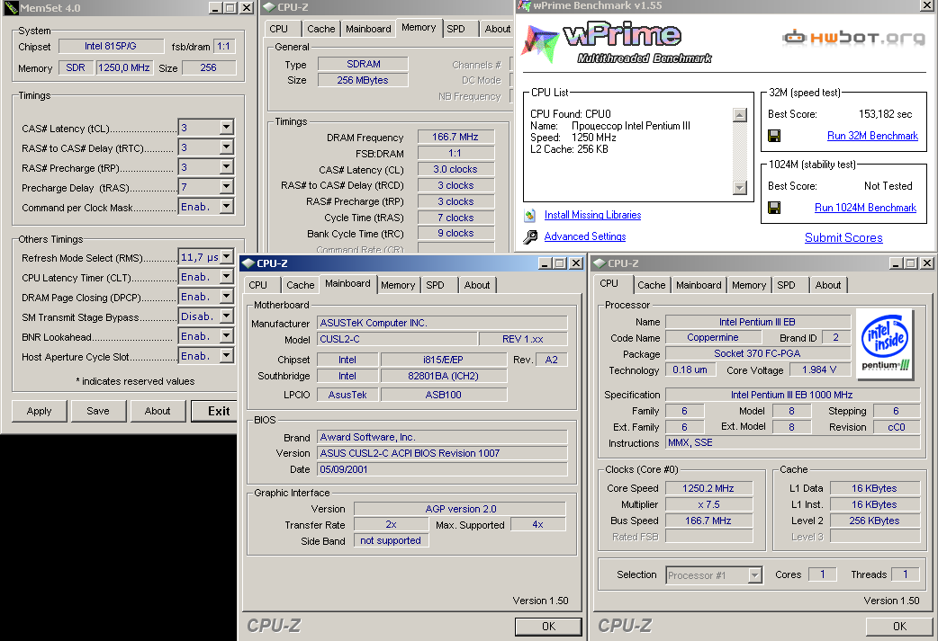Click the Apply button in MemSet

(x=39, y=411)
